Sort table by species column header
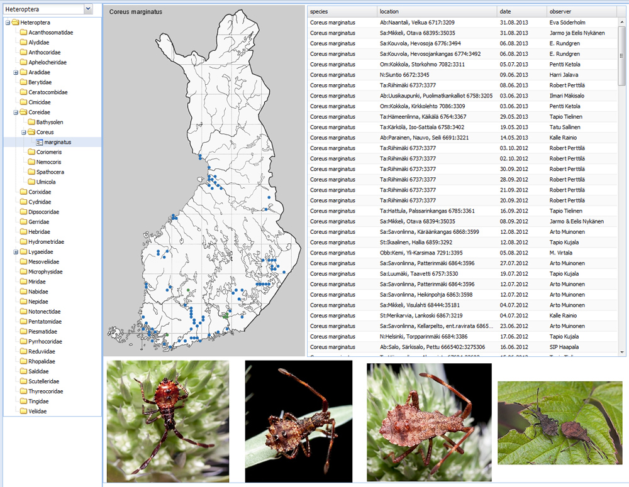 [342, 11]
